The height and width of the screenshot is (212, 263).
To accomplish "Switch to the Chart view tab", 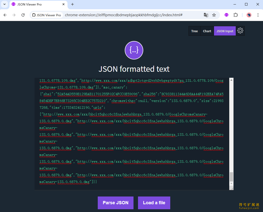I will 207,31.
